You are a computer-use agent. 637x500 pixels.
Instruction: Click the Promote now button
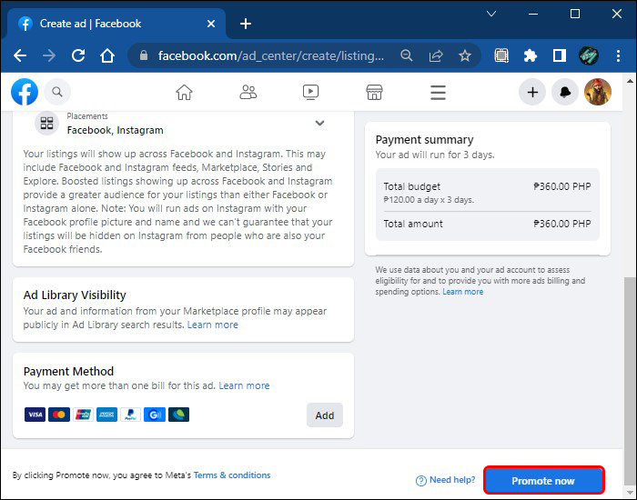543,481
